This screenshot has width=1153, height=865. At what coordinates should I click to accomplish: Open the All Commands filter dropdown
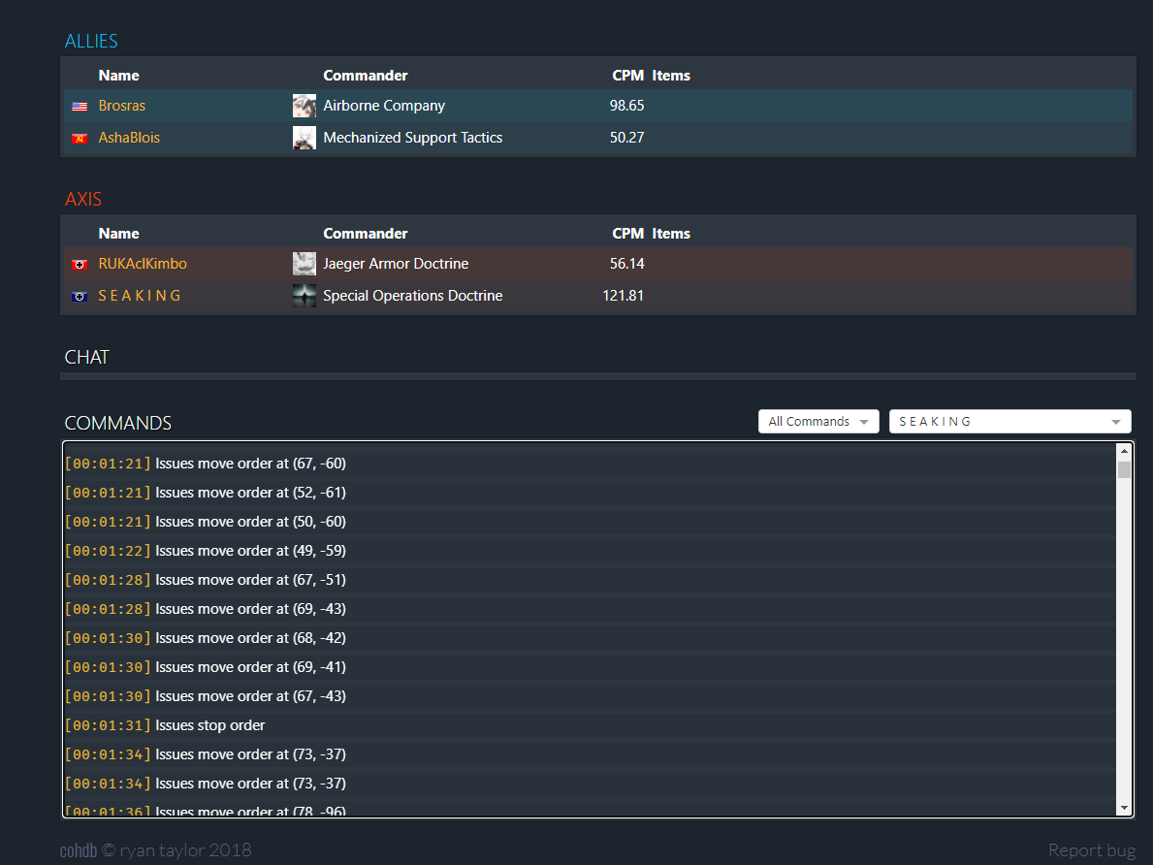coord(818,422)
